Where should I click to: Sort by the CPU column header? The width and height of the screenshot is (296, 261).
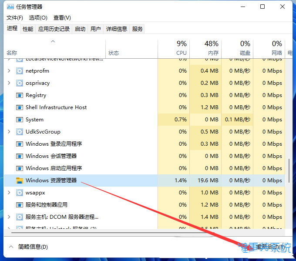pos(174,49)
